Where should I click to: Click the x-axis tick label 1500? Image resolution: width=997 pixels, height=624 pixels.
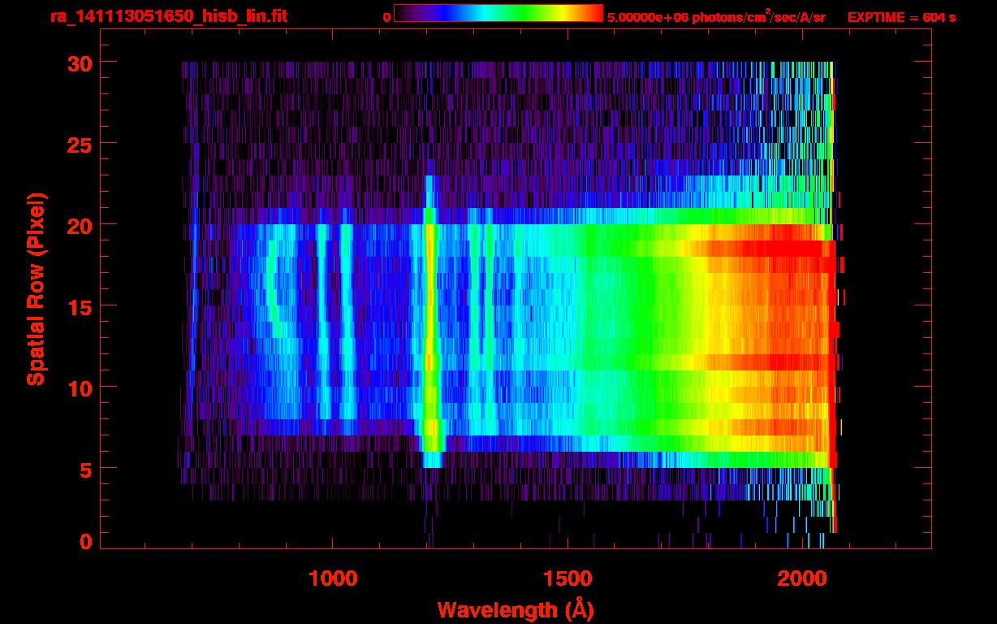(x=568, y=578)
